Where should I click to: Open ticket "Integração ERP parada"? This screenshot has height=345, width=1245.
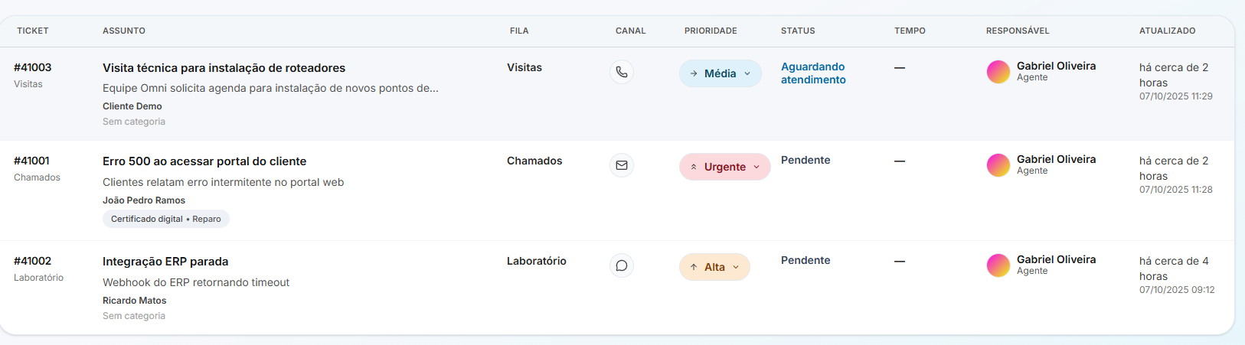(x=165, y=262)
